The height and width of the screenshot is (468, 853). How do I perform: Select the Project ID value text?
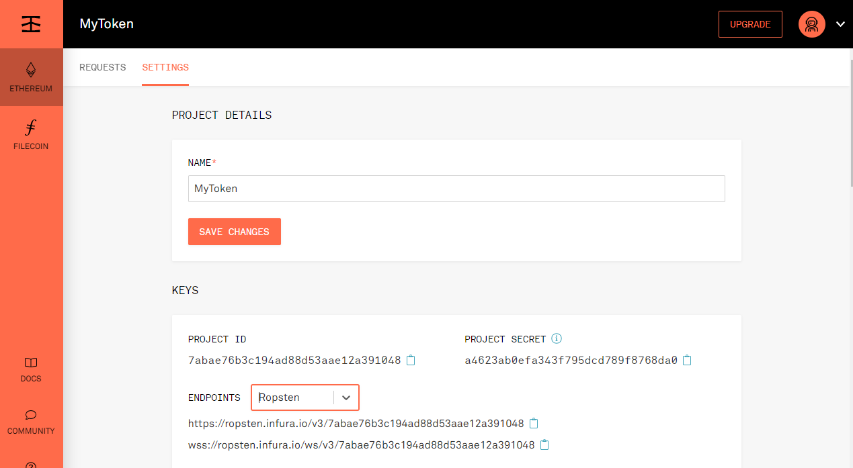click(x=294, y=361)
